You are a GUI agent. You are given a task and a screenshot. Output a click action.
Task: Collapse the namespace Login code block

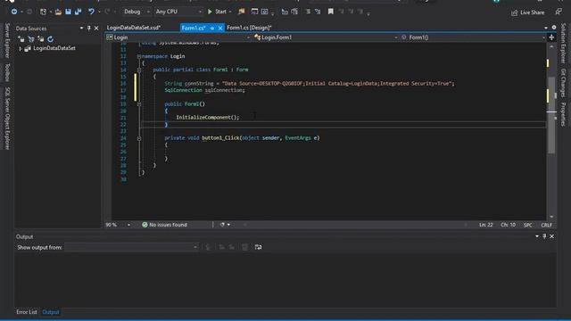139,56
